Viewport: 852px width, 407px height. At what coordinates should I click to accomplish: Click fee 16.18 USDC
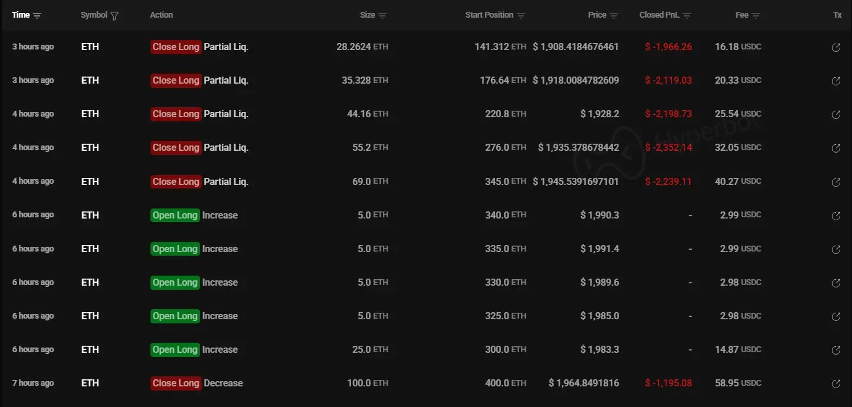(738, 47)
